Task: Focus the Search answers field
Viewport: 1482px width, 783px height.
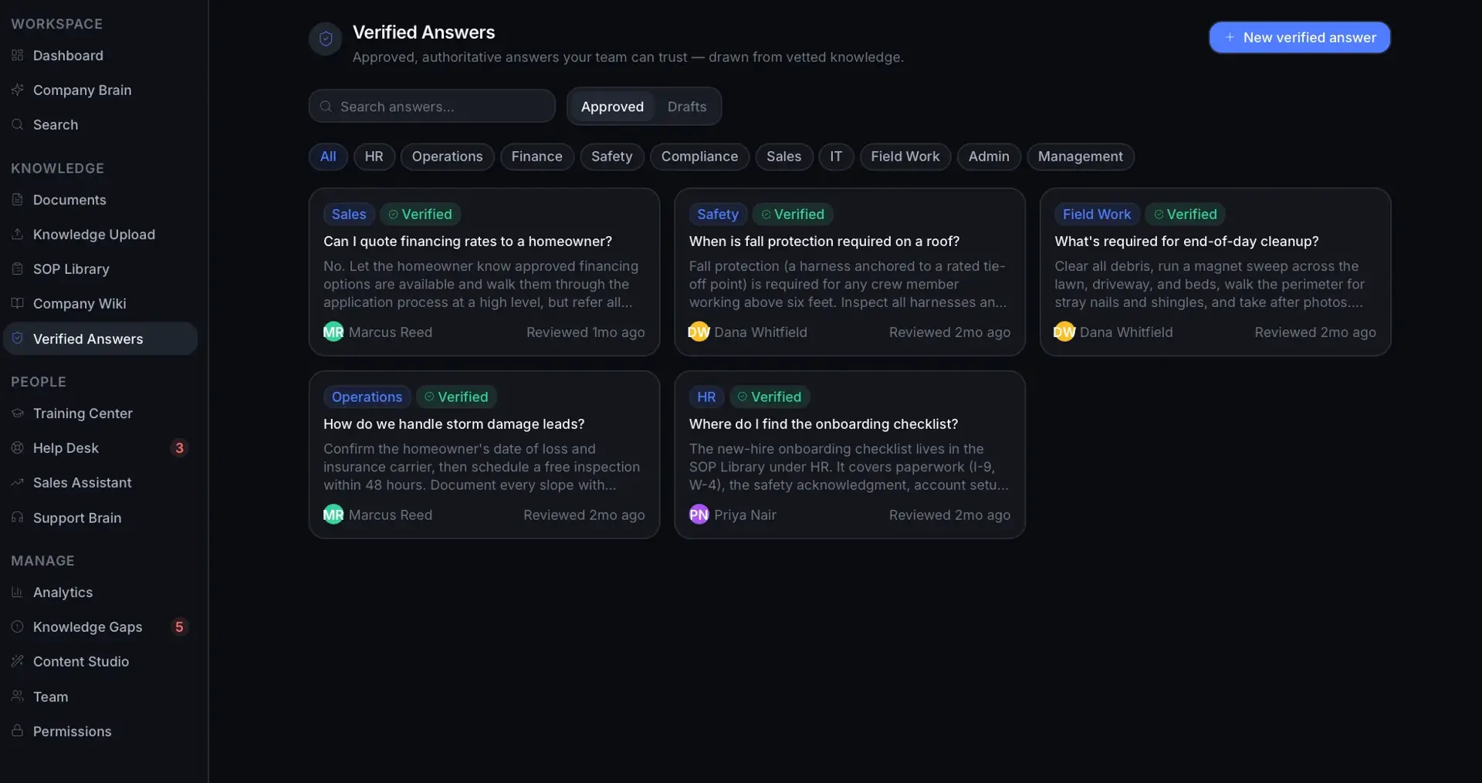Action: point(432,106)
